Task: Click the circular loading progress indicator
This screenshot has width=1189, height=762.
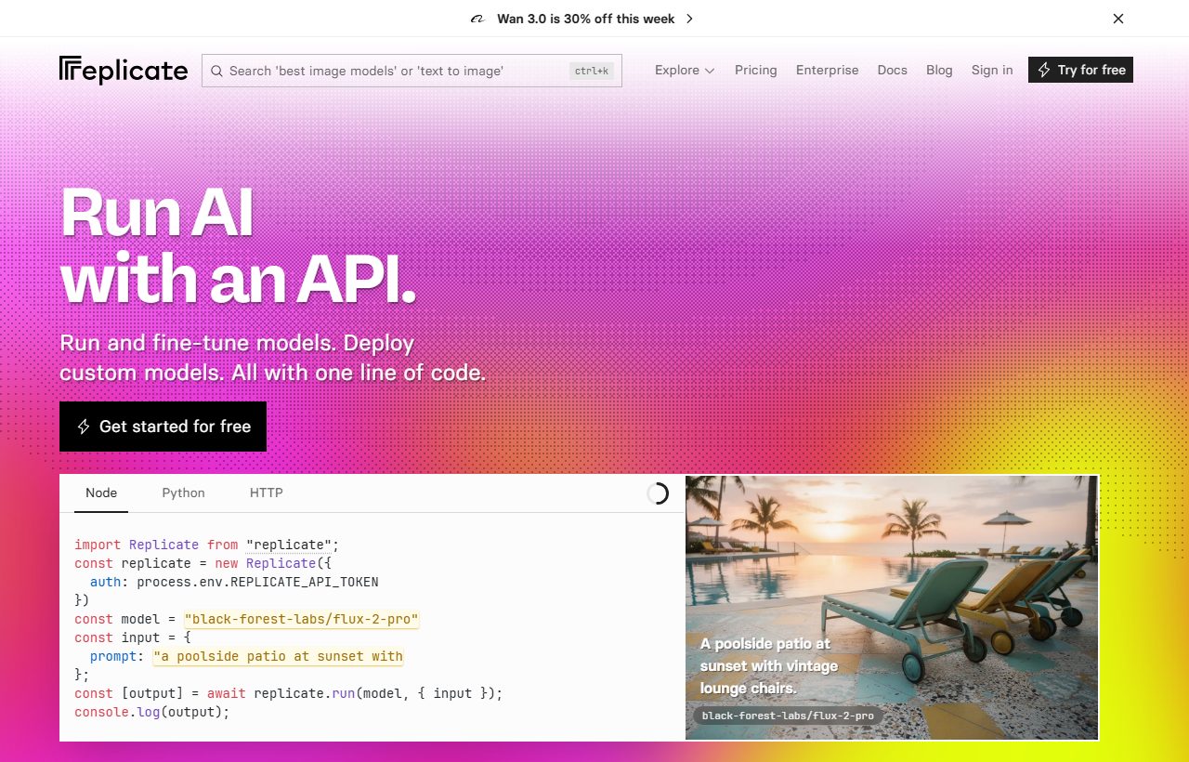Action: pyautogui.click(x=658, y=493)
